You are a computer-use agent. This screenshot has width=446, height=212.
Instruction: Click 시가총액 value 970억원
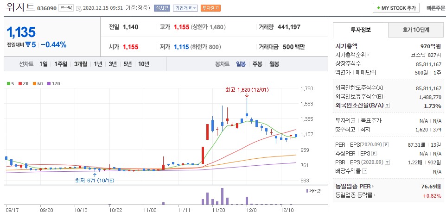(x=431, y=46)
